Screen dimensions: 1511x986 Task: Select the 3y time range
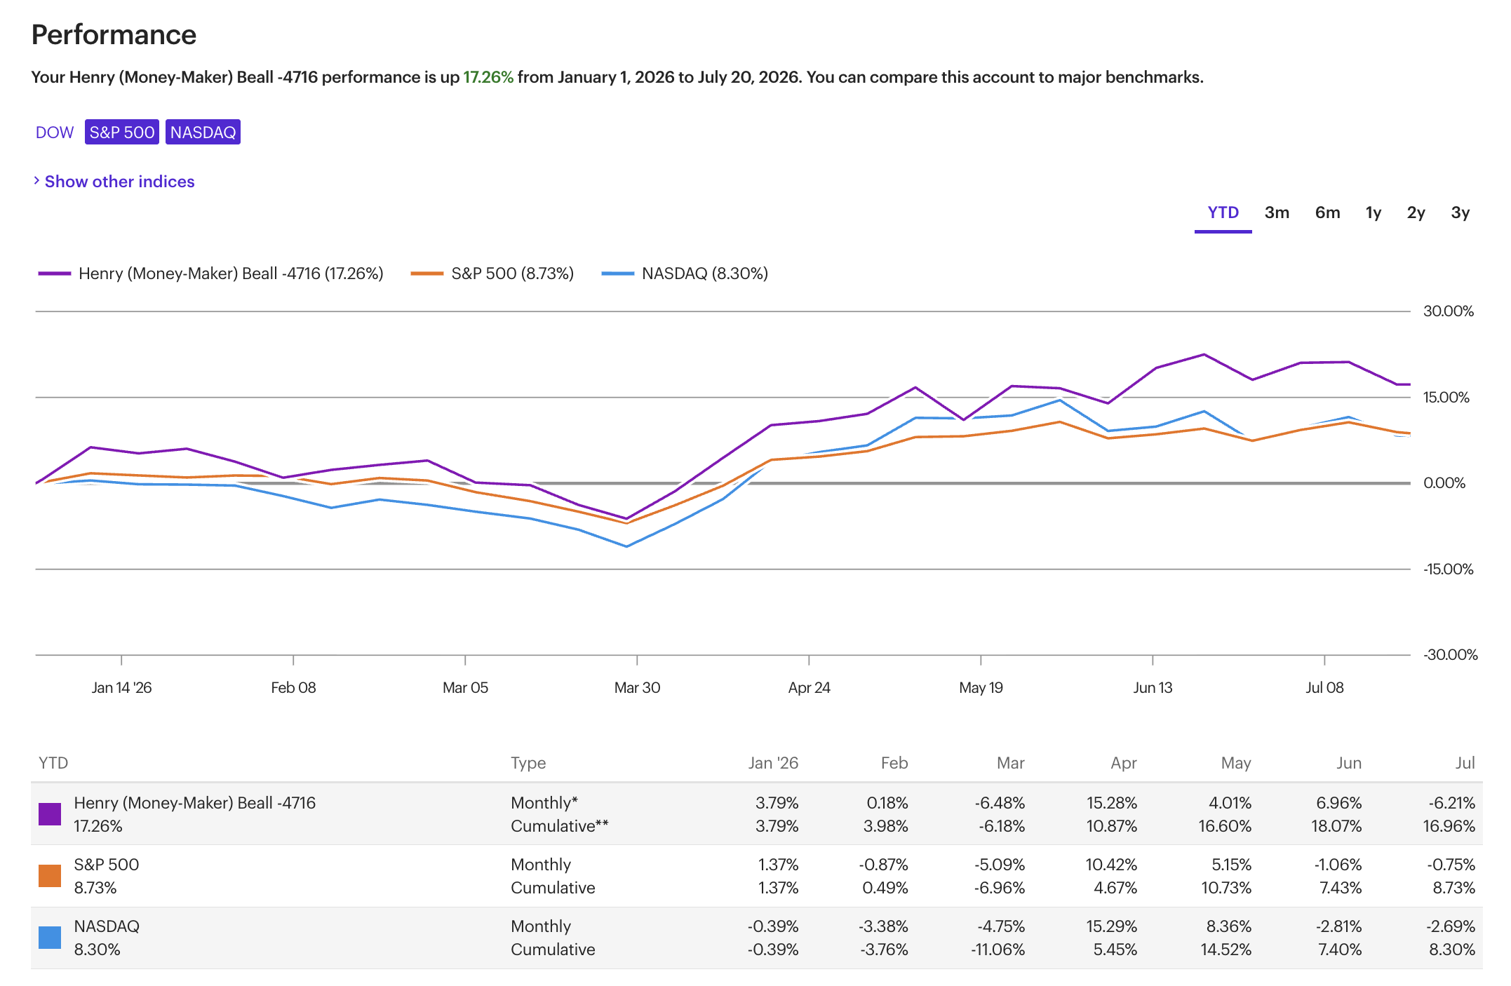pos(1460,212)
